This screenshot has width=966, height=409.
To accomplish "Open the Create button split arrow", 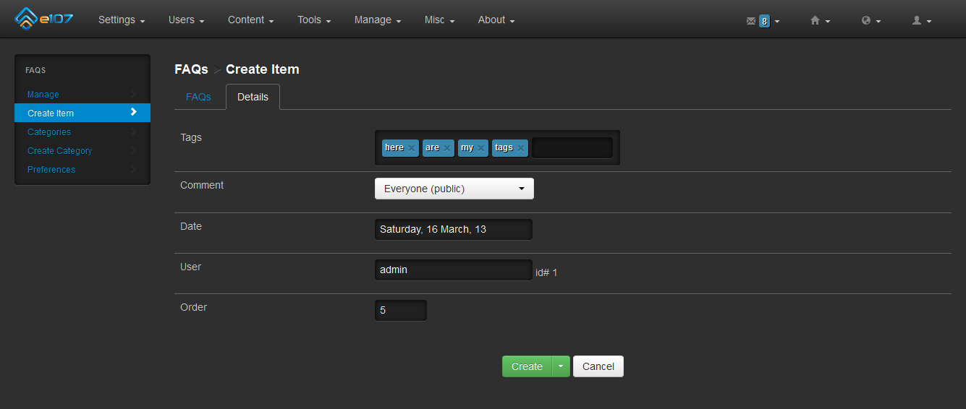I will click(561, 366).
